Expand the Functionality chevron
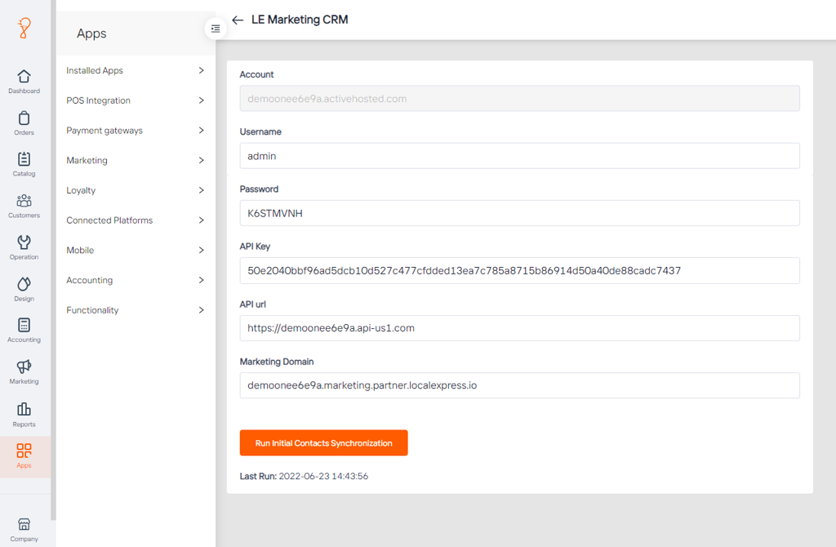 pos(201,309)
